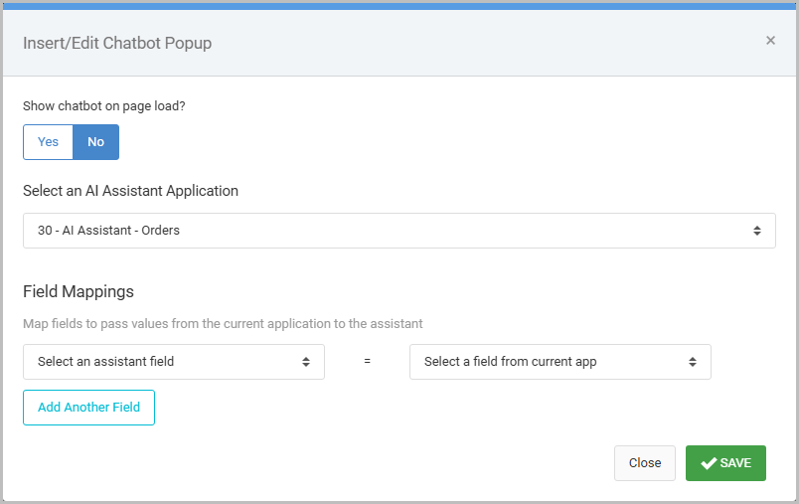Select No for show chatbot on load
This screenshot has width=799, height=504.
tap(95, 142)
